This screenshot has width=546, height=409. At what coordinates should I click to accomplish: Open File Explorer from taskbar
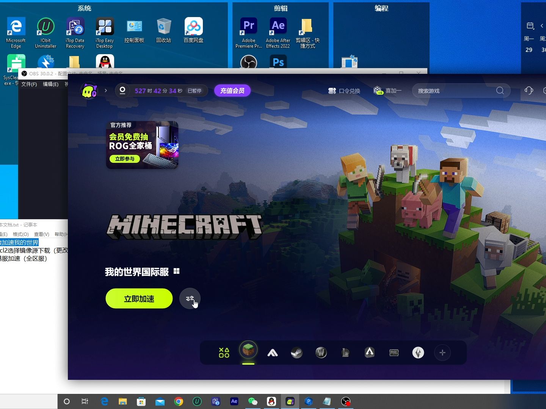pyautogui.click(x=122, y=401)
